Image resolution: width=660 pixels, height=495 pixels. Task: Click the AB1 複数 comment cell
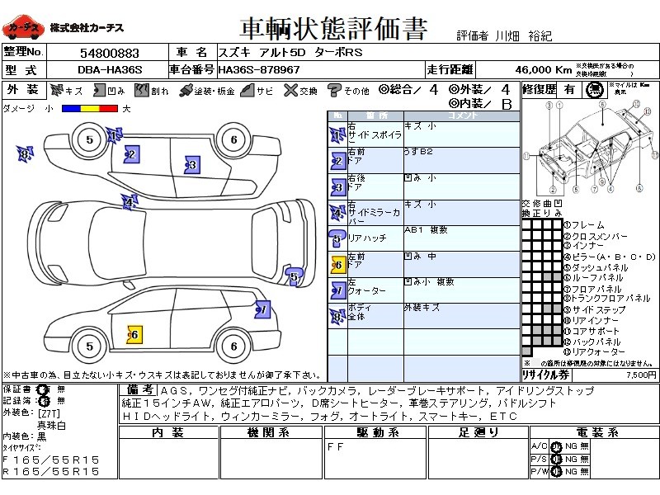point(462,238)
